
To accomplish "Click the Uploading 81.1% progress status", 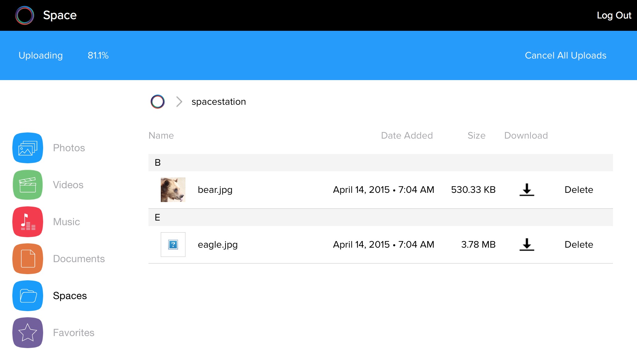I will (x=63, y=55).
